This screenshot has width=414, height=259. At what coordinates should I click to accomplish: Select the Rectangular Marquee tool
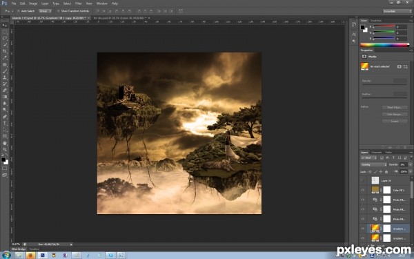point(5,32)
